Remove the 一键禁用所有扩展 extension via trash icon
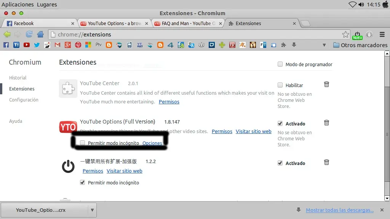The width and height of the screenshot is (390, 219). click(x=326, y=162)
